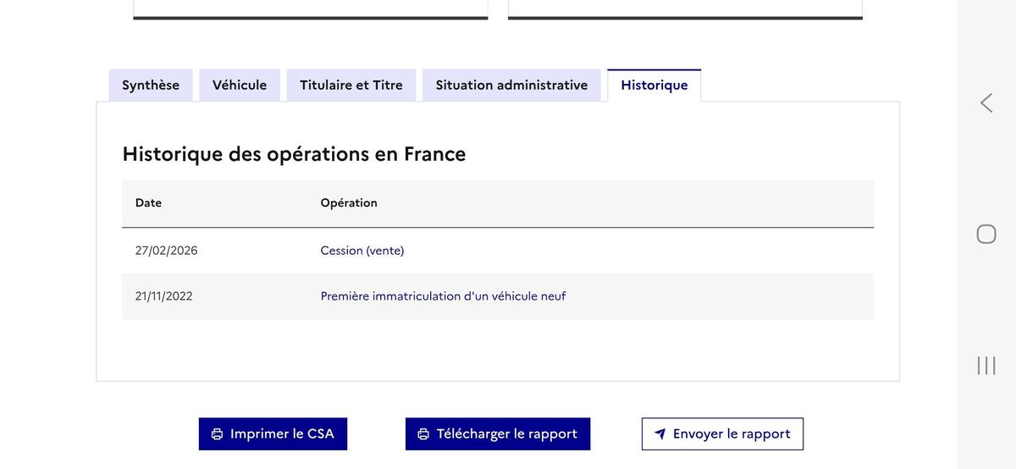Select the Titulaire et Titre tab
This screenshot has height=469, width=1016.
351,86
